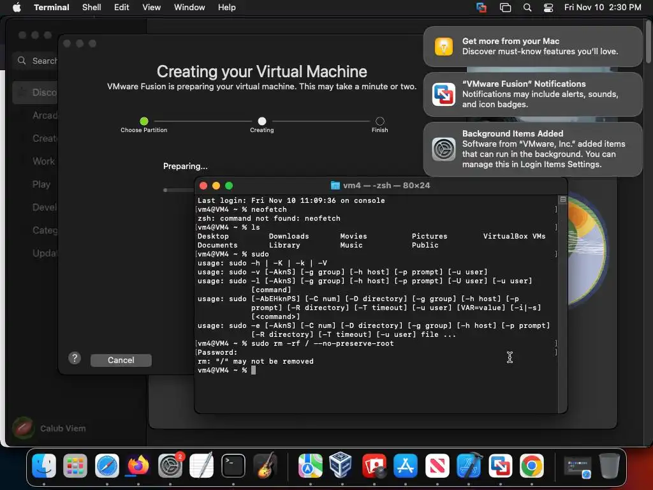Open the Shell menu

92,7
